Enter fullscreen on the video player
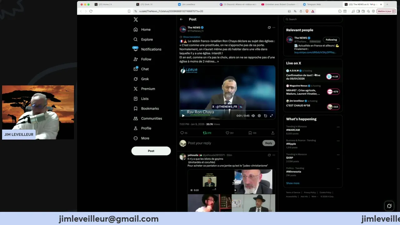 pyautogui.click(x=271, y=116)
